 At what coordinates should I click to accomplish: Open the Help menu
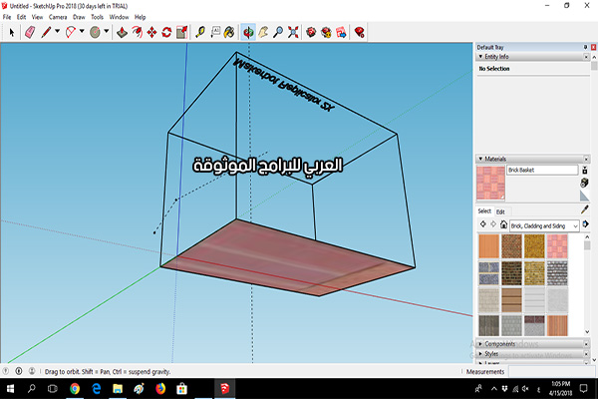(x=140, y=17)
